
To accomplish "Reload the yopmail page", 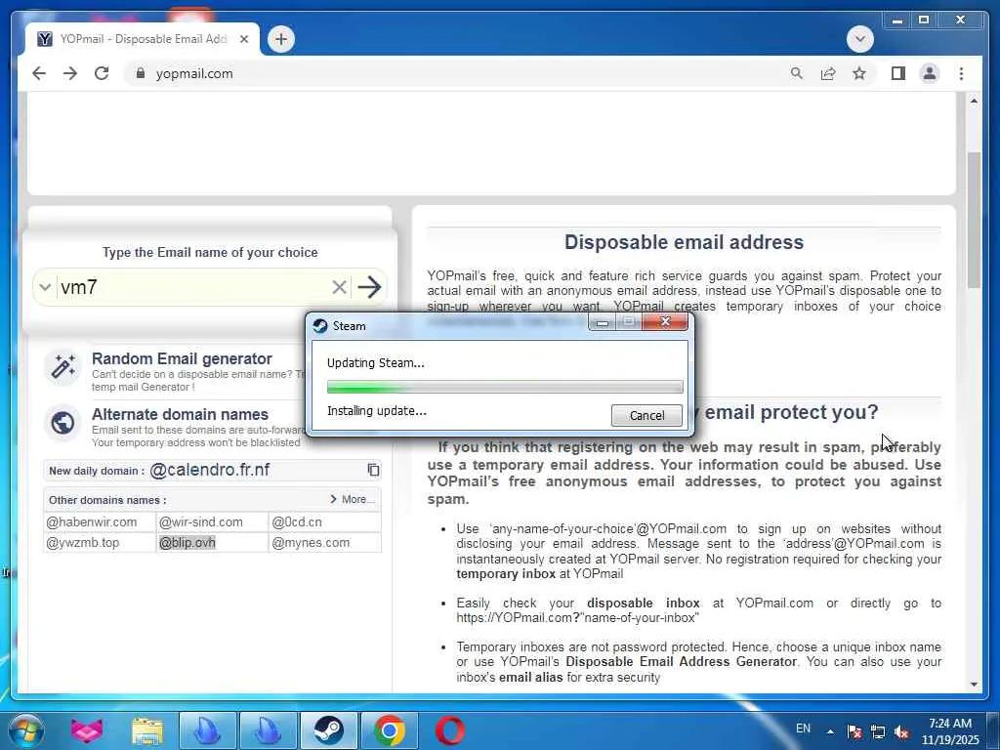I will tap(102, 73).
